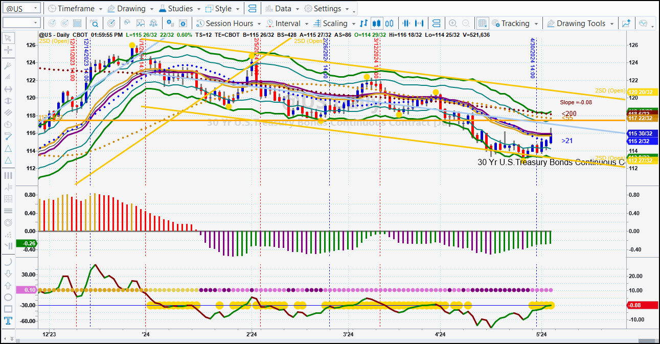Click the 12/11/2023 14:00 vertical line marker
This screenshot has width=660, height=344.
[x=73, y=60]
